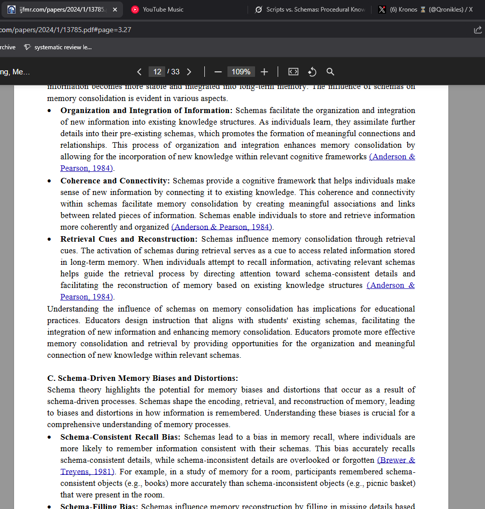Click the 'Organization and Integration of Information:' heading
The width and height of the screenshot is (485, 509).
tap(146, 111)
